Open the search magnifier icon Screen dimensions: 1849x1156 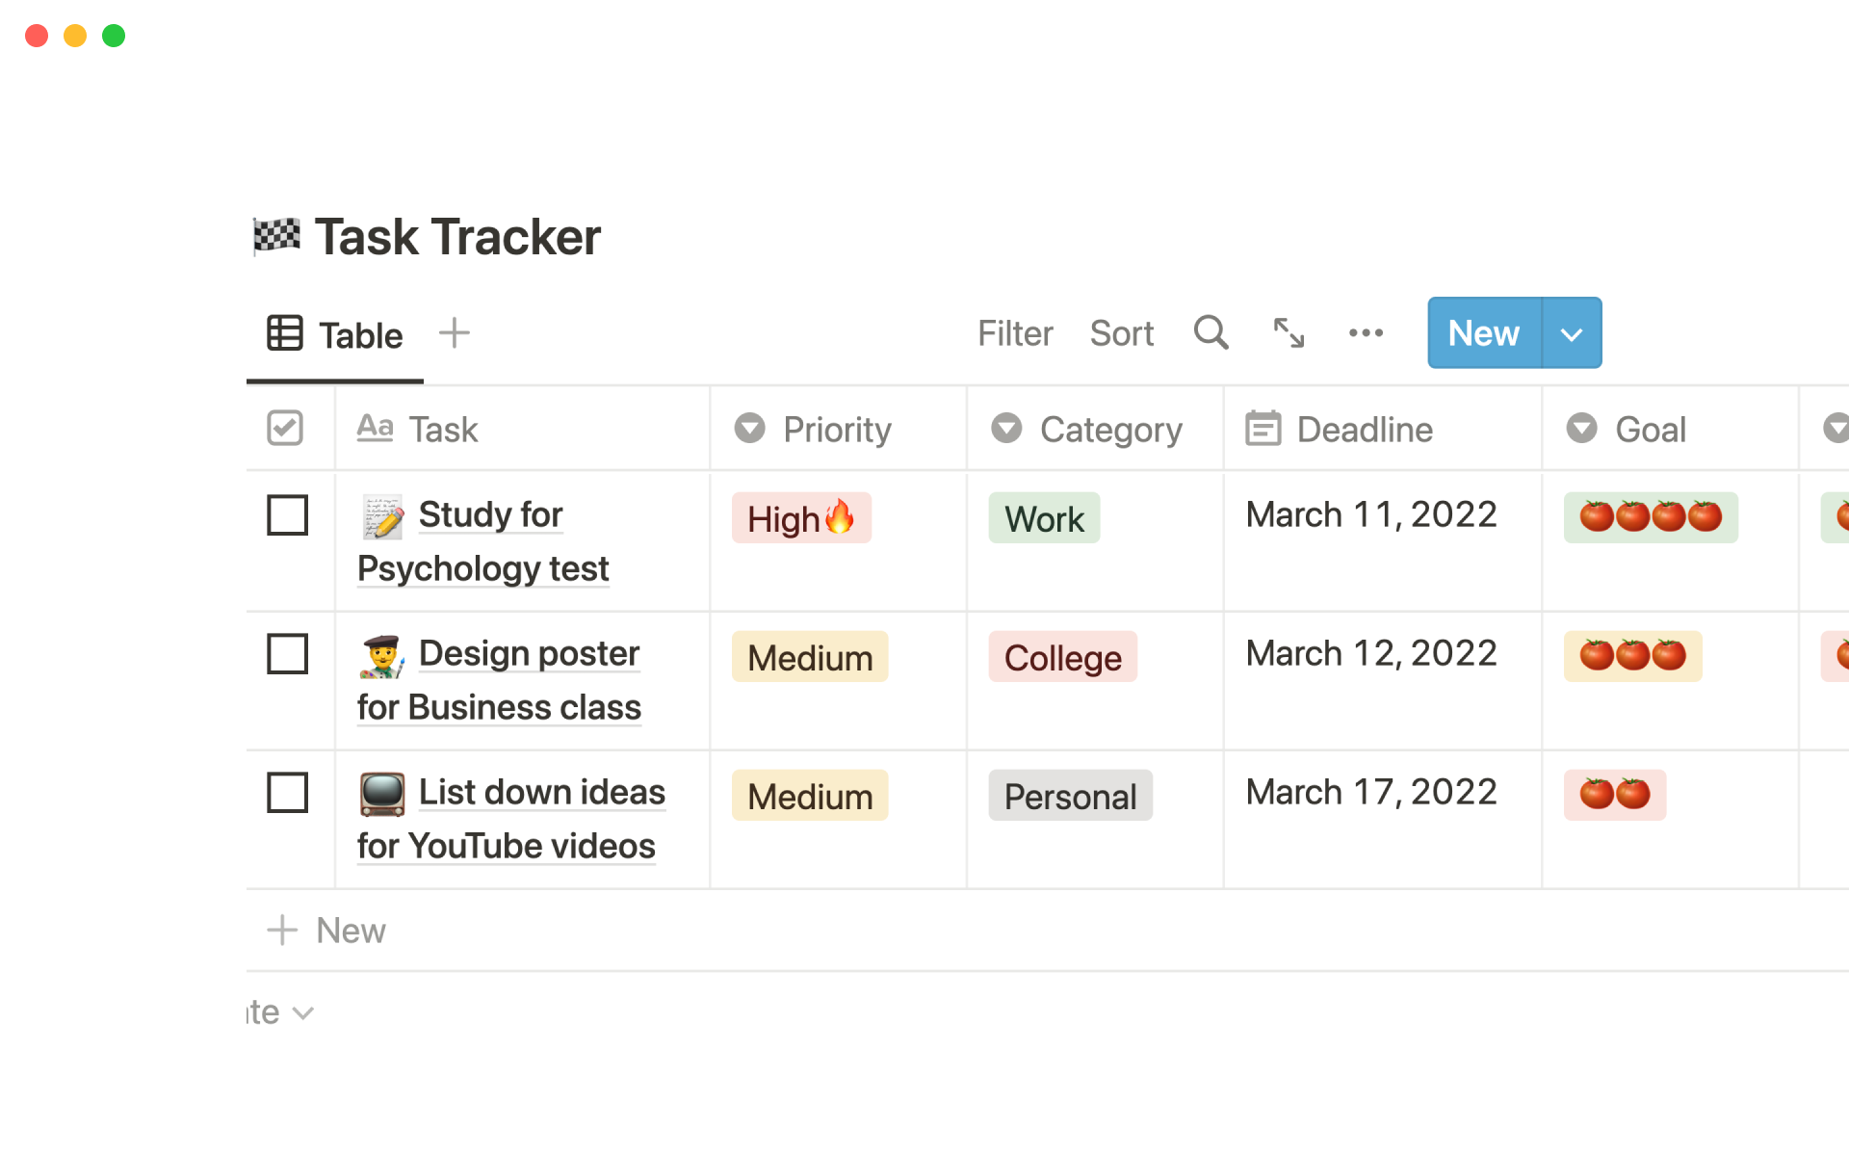tap(1211, 332)
